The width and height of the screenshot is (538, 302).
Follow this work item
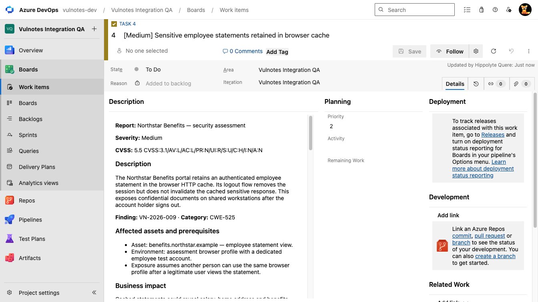click(x=450, y=51)
